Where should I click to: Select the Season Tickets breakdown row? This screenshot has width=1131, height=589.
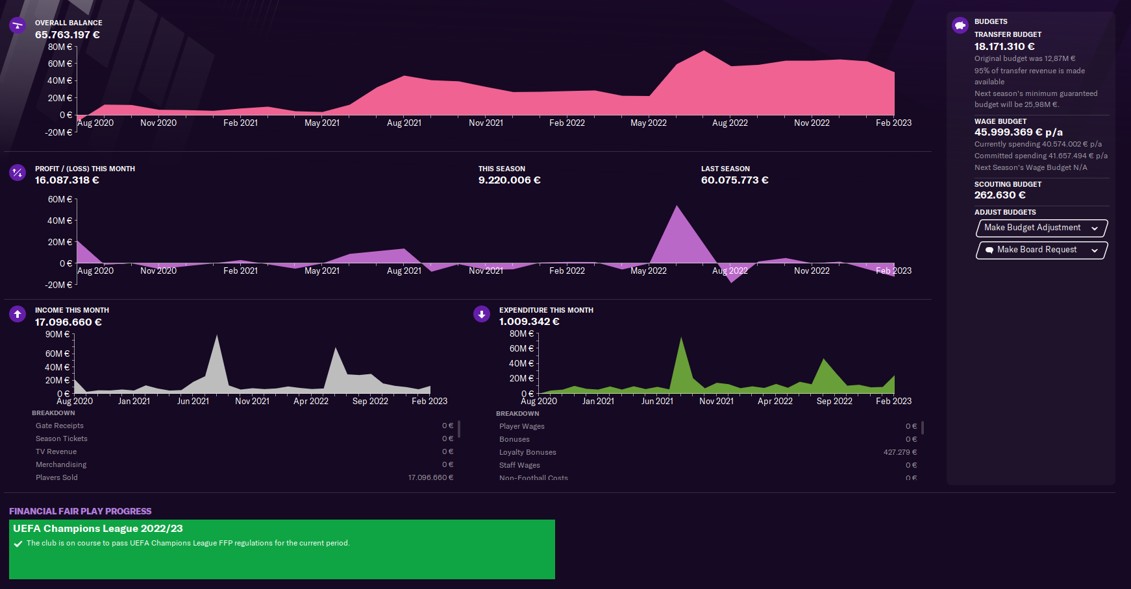(x=244, y=439)
